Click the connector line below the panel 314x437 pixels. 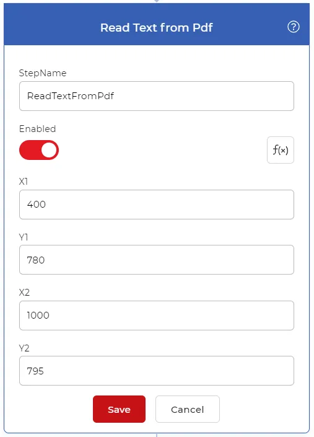click(157, 435)
